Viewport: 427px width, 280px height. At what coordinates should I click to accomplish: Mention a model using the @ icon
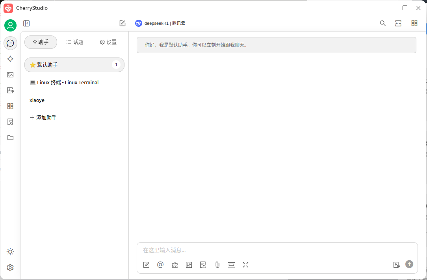pos(160,265)
